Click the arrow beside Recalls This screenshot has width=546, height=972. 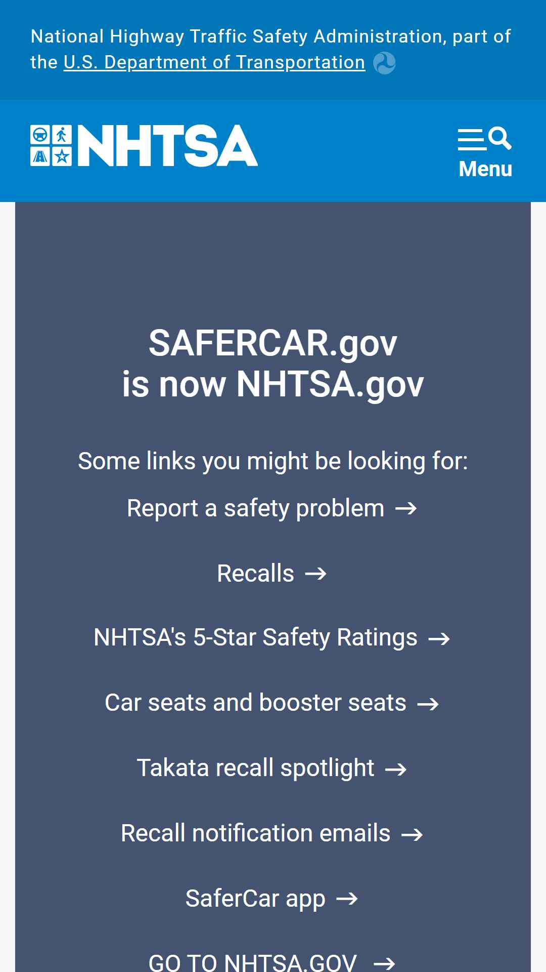point(316,574)
